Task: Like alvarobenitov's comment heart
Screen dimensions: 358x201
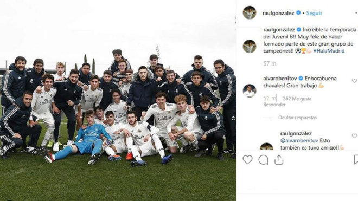Action: (x=354, y=81)
